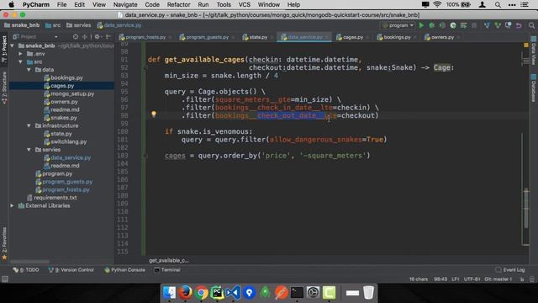Revert changes with undo arrow icon

point(519,25)
